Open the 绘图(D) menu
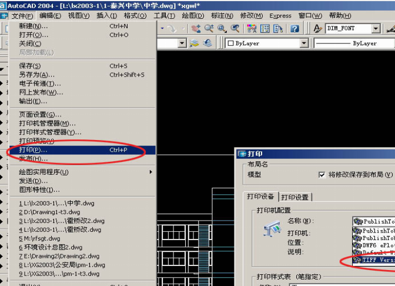 tap(193, 16)
